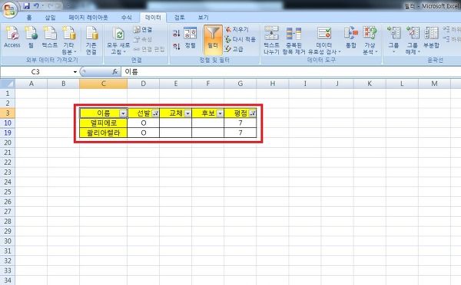Reapply the filter (다시 적용)
This screenshot has height=285, width=461.
(240, 39)
